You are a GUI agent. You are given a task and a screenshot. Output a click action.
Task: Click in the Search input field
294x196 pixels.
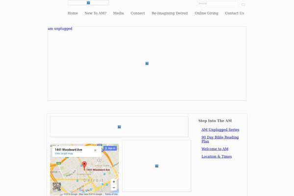(218, 3)
